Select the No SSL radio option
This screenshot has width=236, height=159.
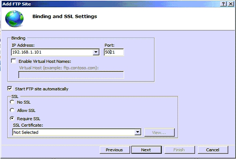[12, 102]
